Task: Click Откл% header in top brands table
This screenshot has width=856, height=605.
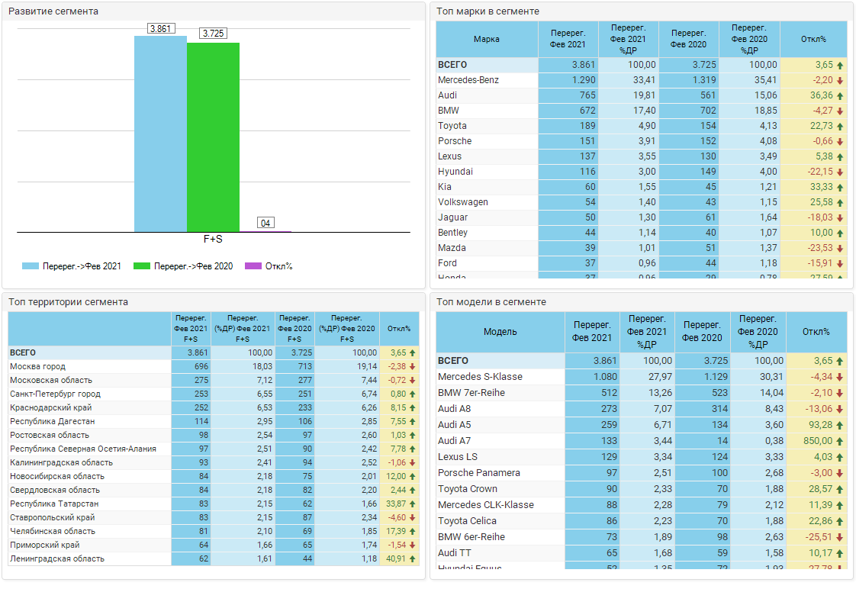Action: click(813, 39)
